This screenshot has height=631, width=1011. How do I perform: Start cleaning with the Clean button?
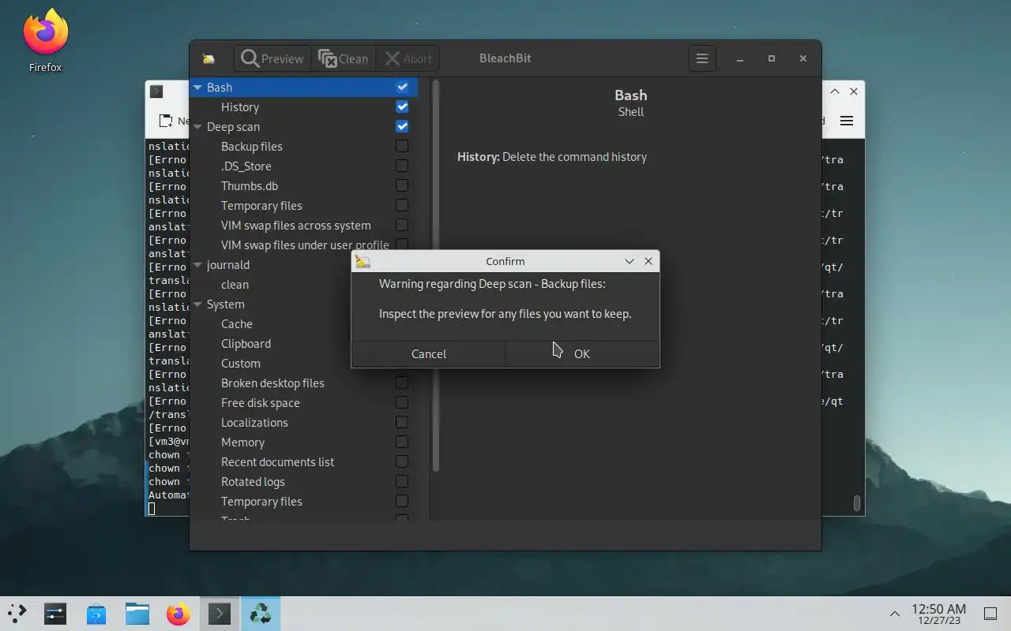click(343, 58)
